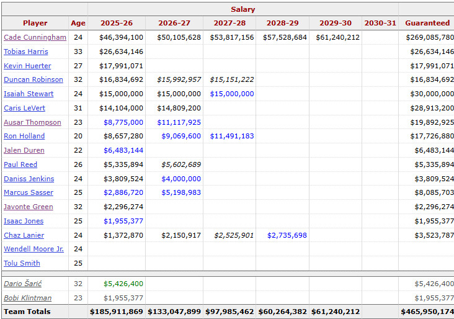Open Kevin Huerter's player link
The height and width of the screenshot is (319, 454).
pos(27,66)
